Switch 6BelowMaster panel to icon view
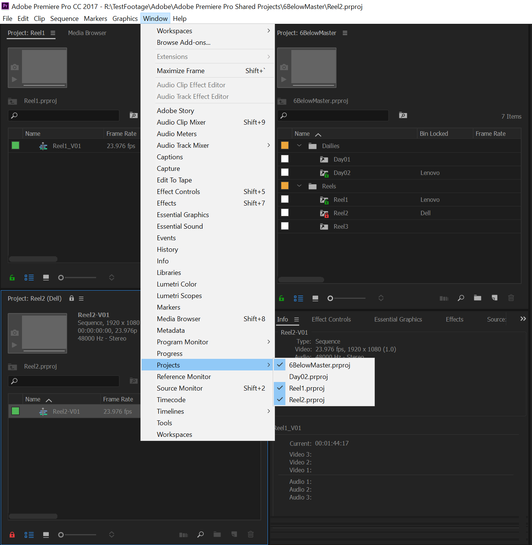532x545 pixels. (315, 298)
